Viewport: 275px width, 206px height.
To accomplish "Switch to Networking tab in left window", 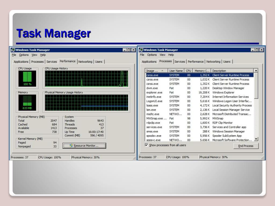I will 85,62.
